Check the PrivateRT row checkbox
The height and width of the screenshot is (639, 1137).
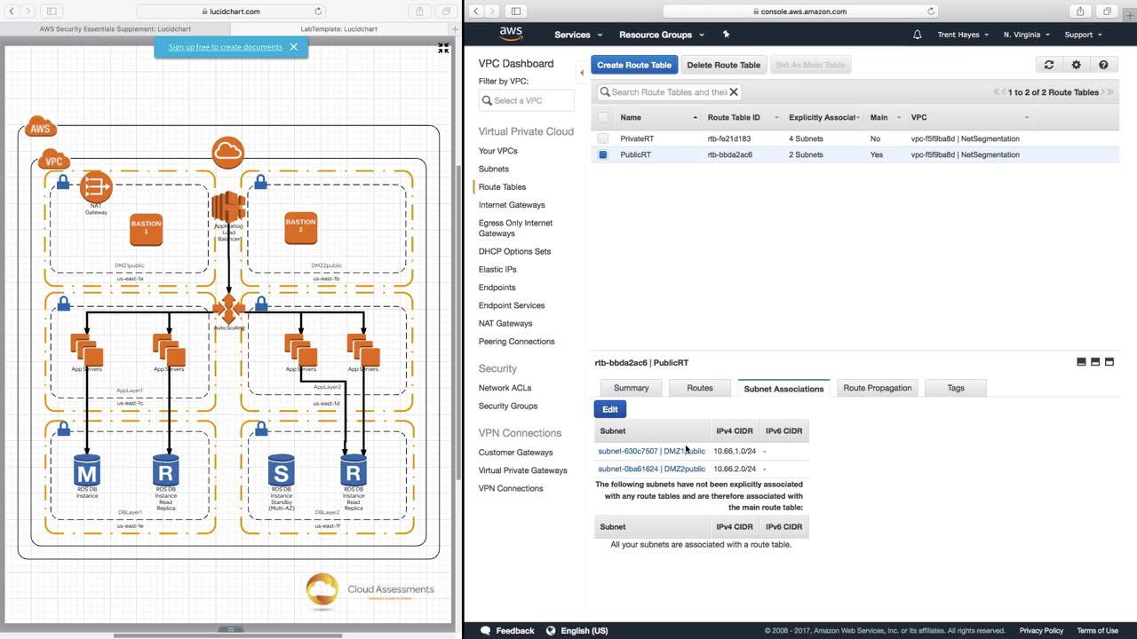[603, 139]
